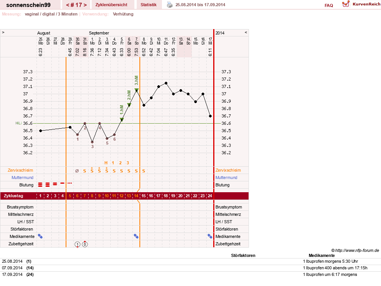
Task: Click the temperature point at 37.15 on Sept 11
Action: (x=166, y=83)
